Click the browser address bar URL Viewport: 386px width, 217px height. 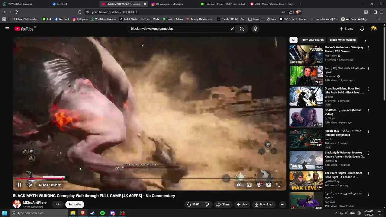pyautogui.click(x=115, y=12)
